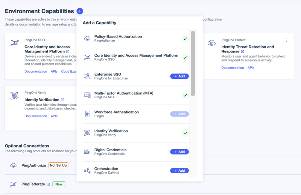The image size is (301, 195).
Task: Open PingOne Protect card three-dot menu
Action: tap(287, 40)
